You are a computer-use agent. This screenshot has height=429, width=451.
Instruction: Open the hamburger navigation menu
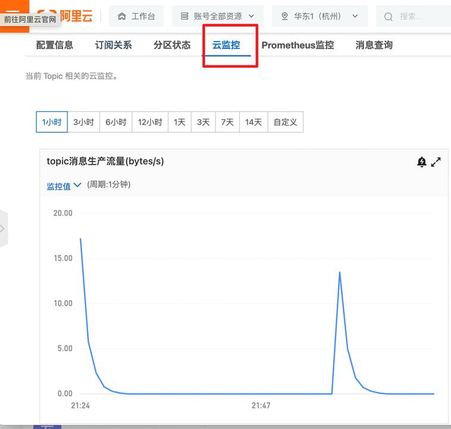pyautogui.click(x=13, y=10)
